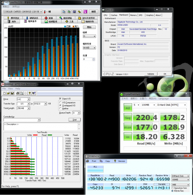Open HD Tune 64 MB file length dropdown
193x195 pixels.
(x=89, y=48)
